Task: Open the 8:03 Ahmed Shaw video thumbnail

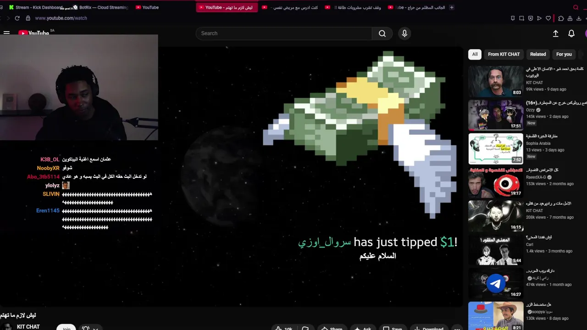Action: point(496,81)
